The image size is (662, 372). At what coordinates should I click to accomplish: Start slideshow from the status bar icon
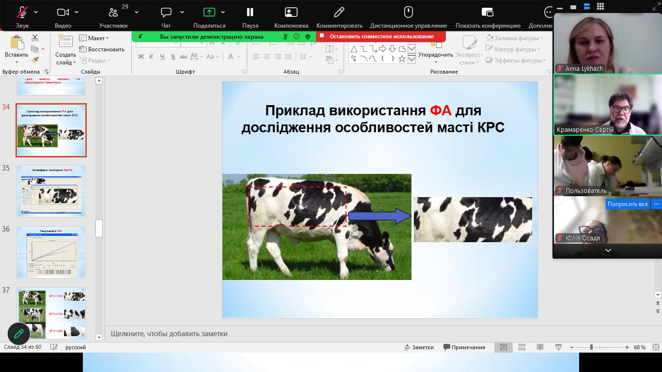[x=558, y=347]
